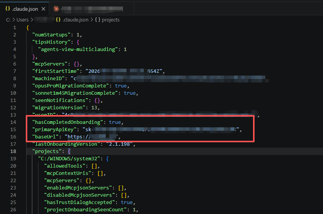Click the braces icon before .claude.json in breadcrumb
Screen dimensions: 323x214
(x=58, y=20)
